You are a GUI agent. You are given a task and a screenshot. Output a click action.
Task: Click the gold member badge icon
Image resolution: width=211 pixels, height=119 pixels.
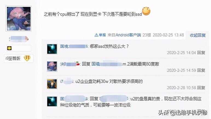(x=9, y=48)
